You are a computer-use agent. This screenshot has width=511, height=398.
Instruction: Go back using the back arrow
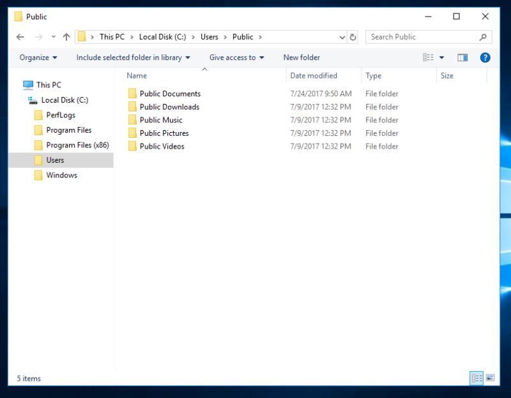pos(20,36)
